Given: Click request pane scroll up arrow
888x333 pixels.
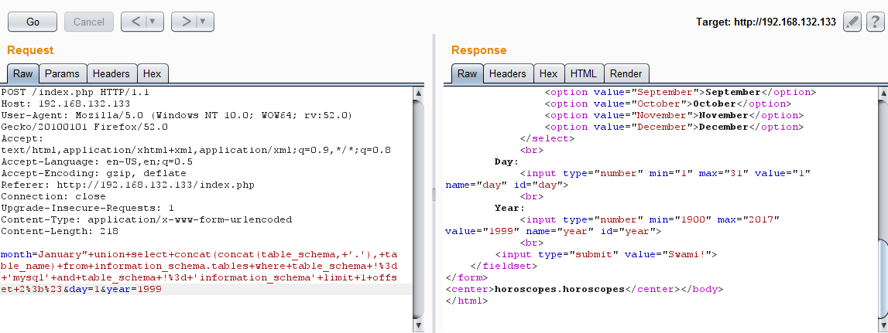Looking at the screenshot, I should [419, 93].
